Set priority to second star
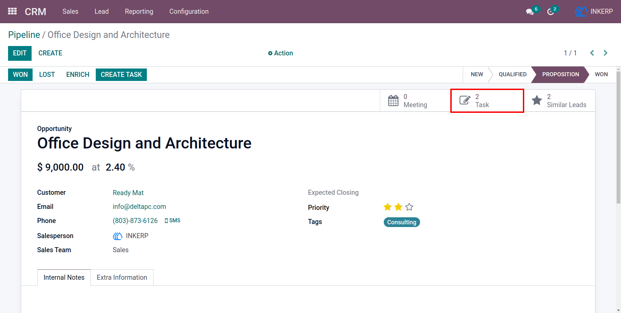This screenshot has width=621, height=313. coord(398,207)
